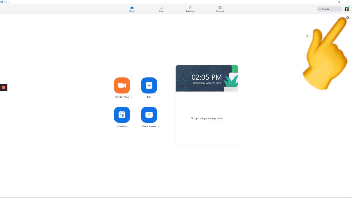Close the Zoom window
Viewport: 352px width, 198px height.
pyautogui.click(x=347, y=2)
